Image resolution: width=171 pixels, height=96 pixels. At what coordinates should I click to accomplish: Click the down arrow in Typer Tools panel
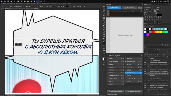(x=108, y=15)
